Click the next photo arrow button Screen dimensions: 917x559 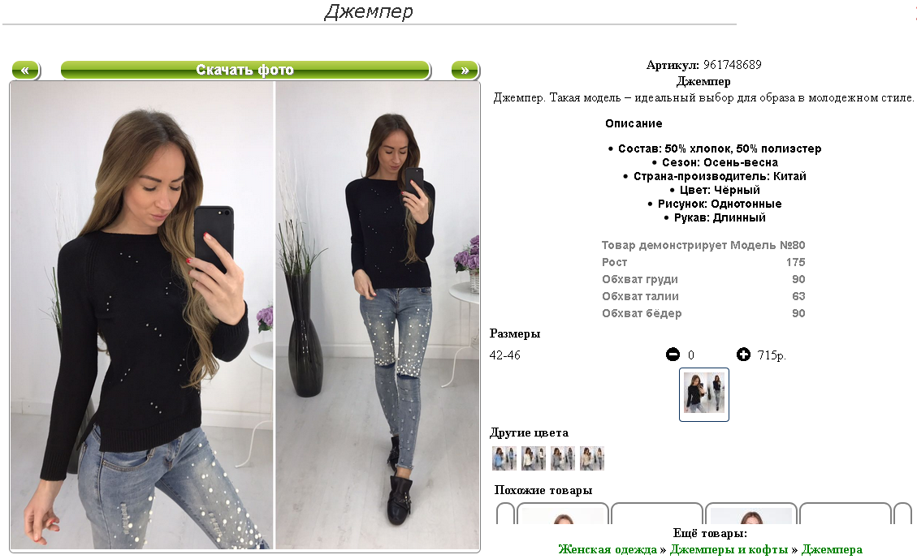(x=465, y=70)
